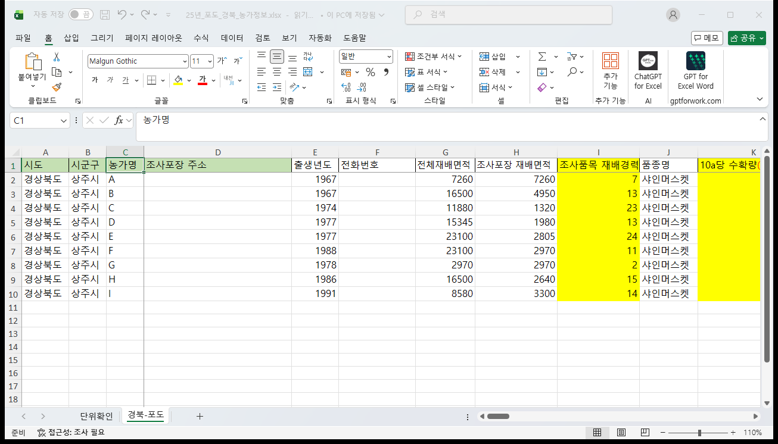Add a new sheet with plus button
Viewport: 778px width, 444px height.
(x=200, y=416)
